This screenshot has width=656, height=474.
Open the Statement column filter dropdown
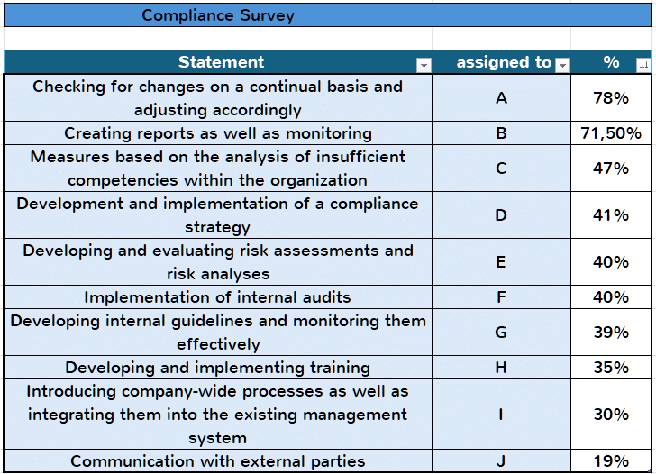coord(424,65)
